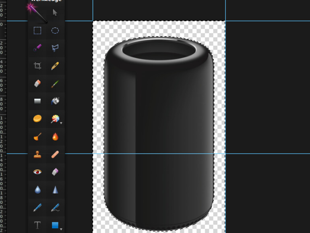
Task: Select the Brush tool
Action: (x=55, y=84)
